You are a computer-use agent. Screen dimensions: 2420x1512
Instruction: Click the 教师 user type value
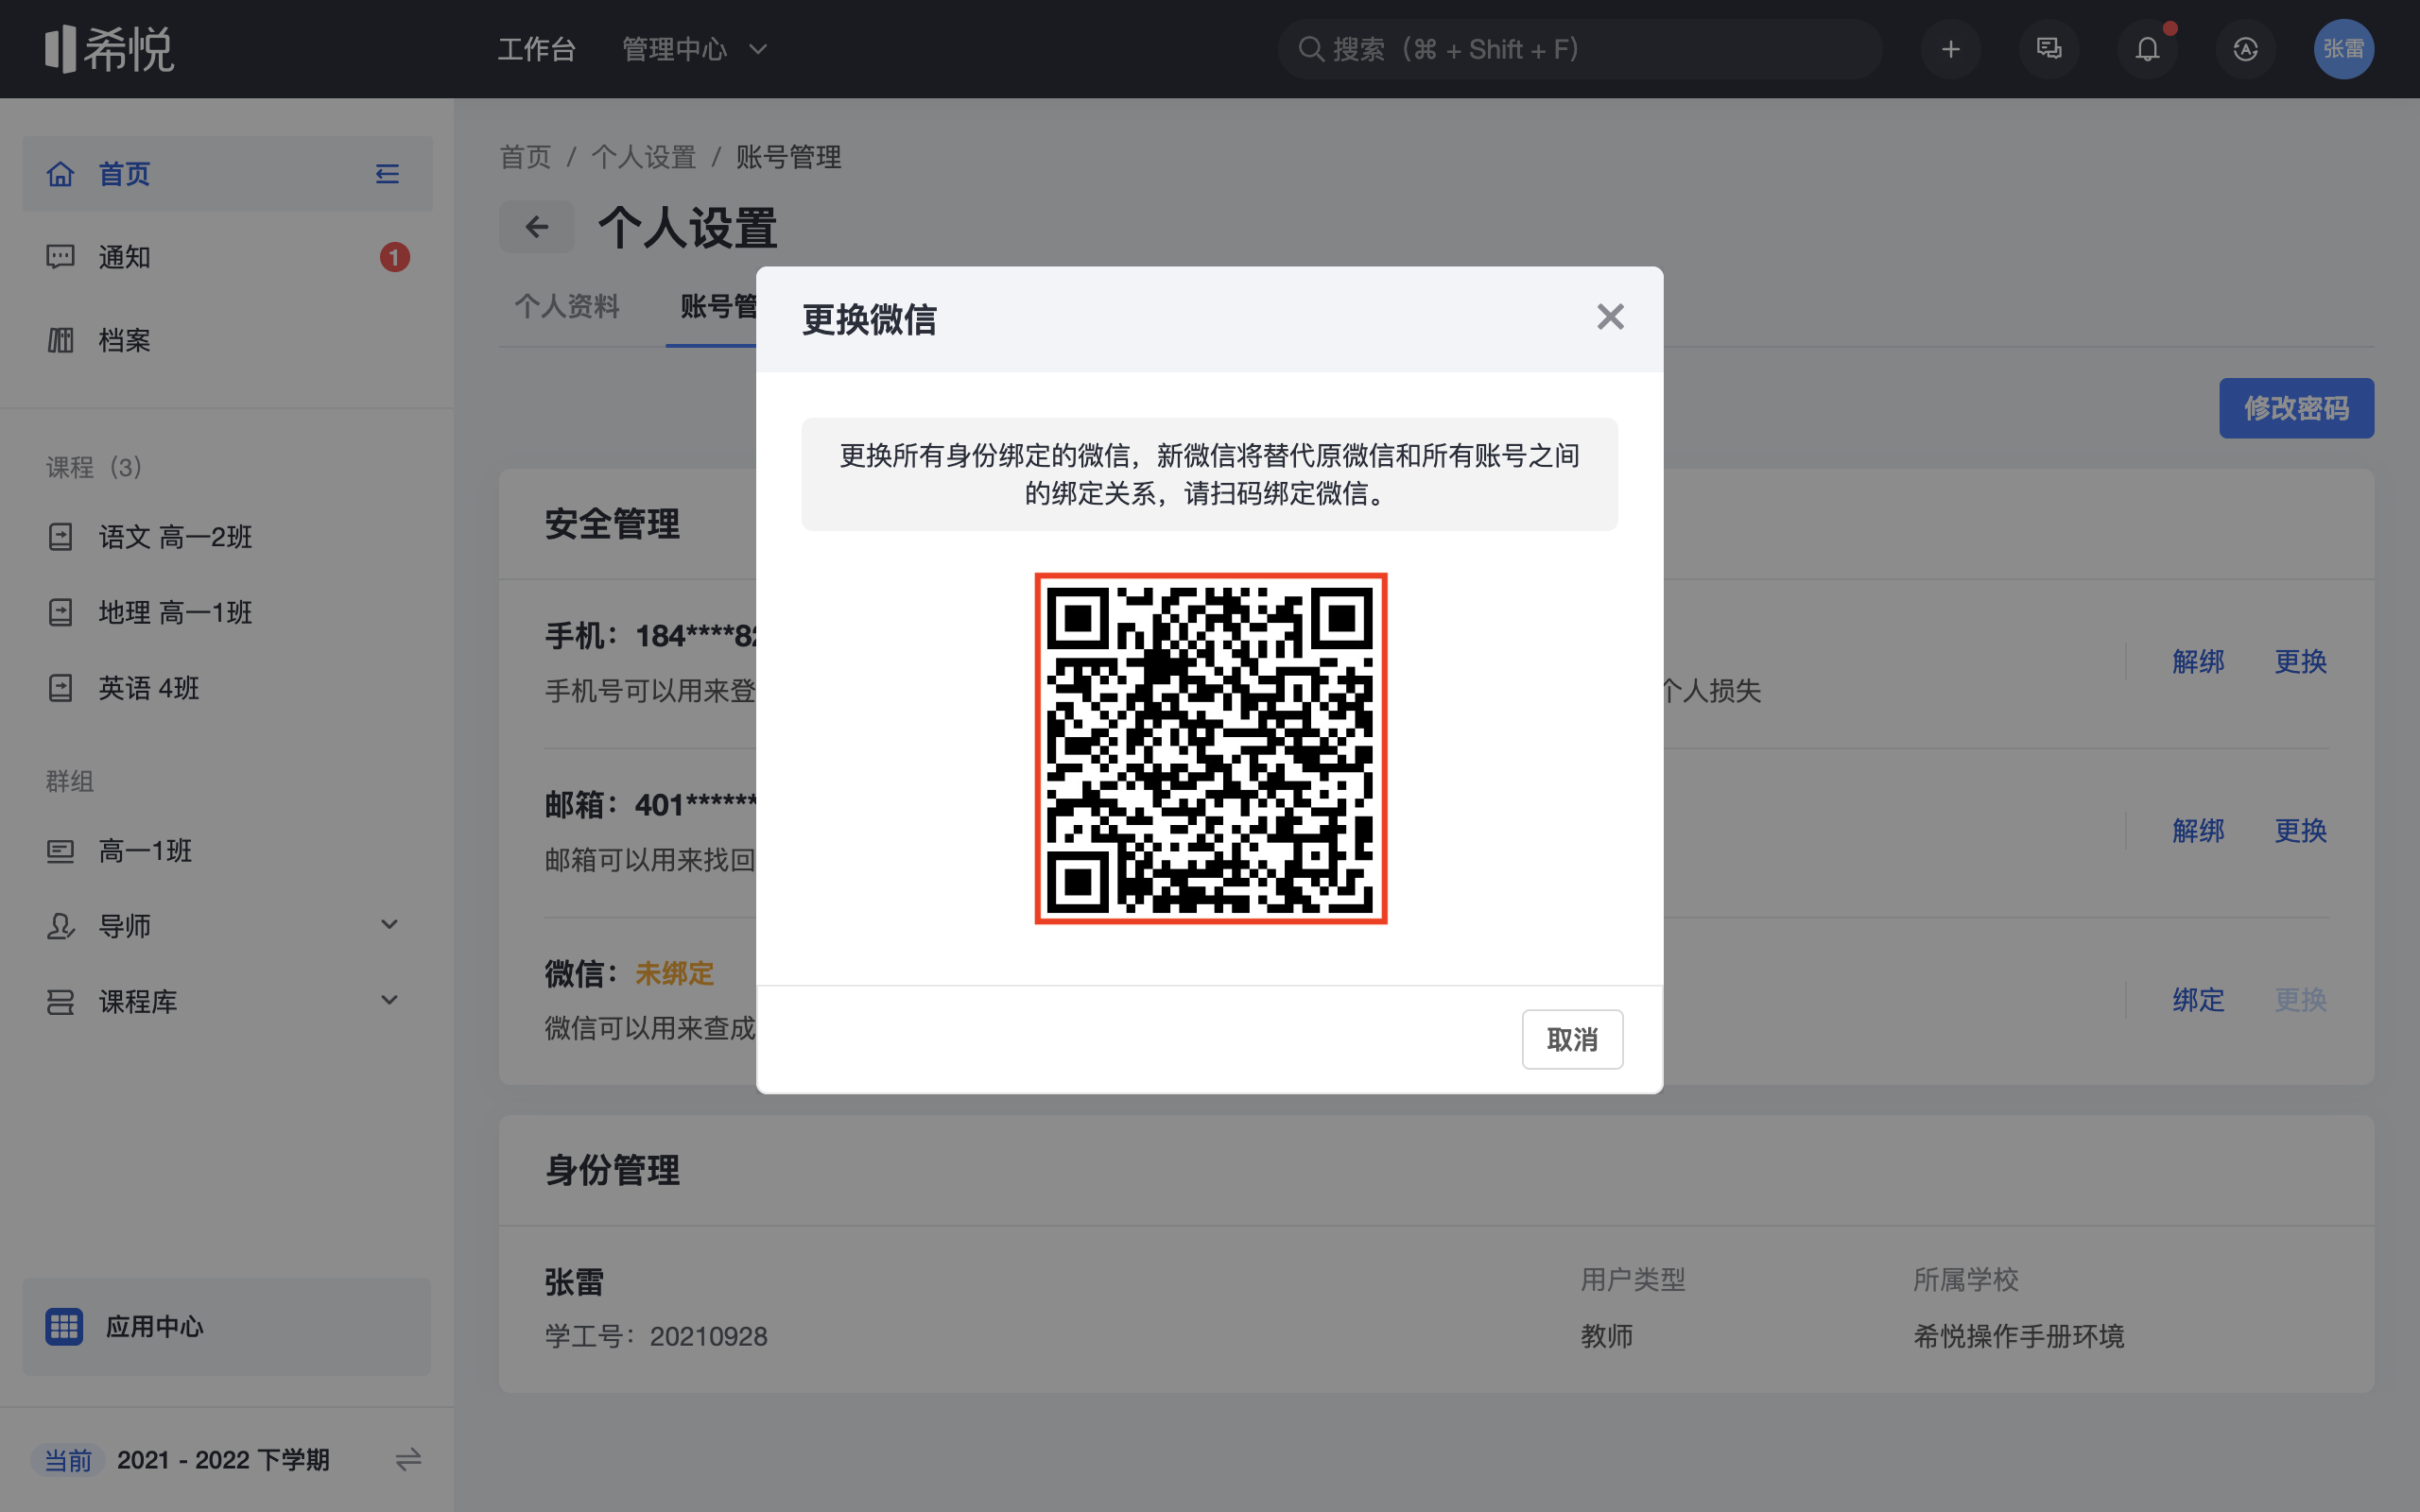tap(1606, 1336)
